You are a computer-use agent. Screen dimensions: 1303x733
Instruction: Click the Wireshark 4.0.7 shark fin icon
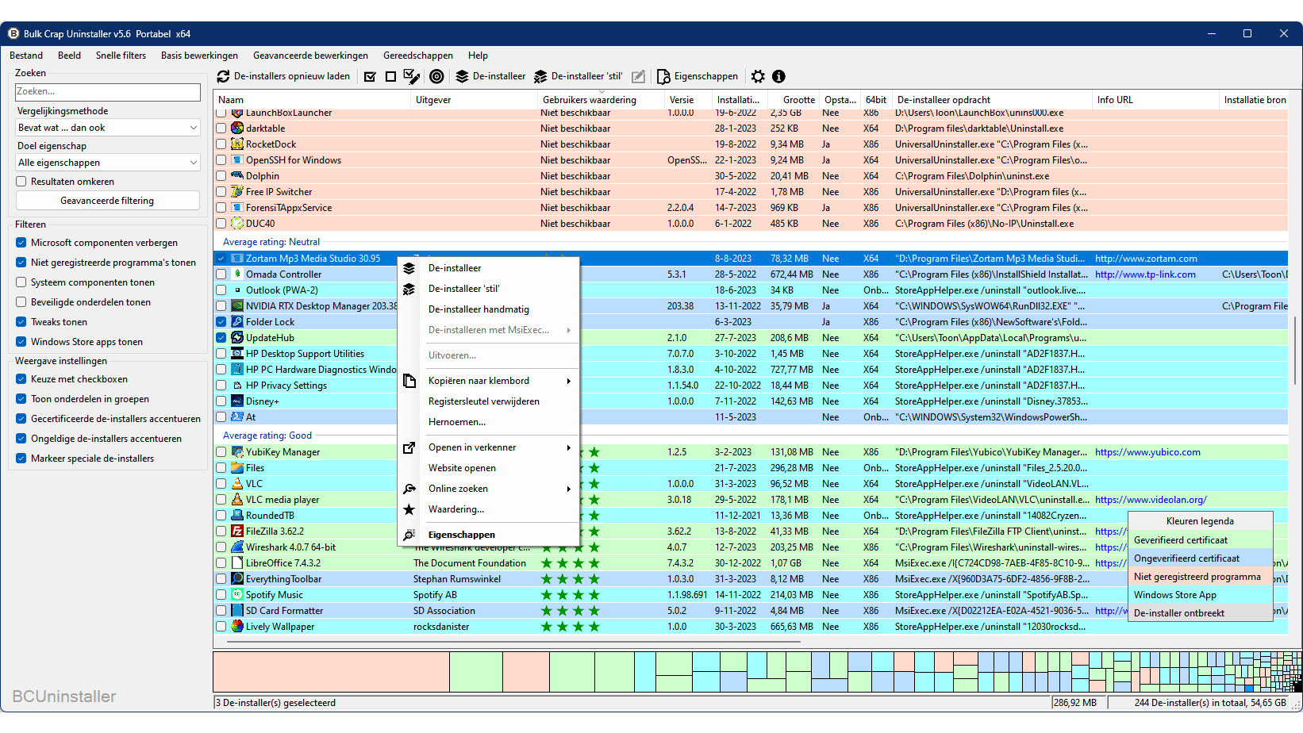(237, 547)
